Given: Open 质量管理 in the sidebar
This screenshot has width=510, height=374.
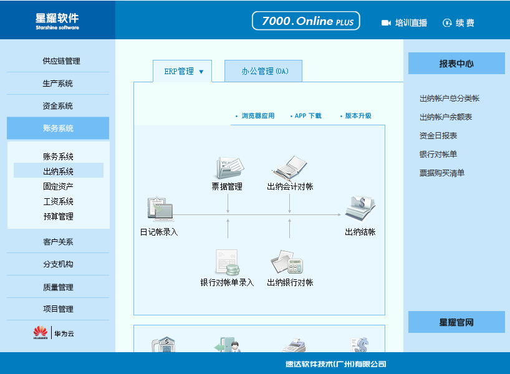Looking at the screenshot, I should (x=58, y=287).
